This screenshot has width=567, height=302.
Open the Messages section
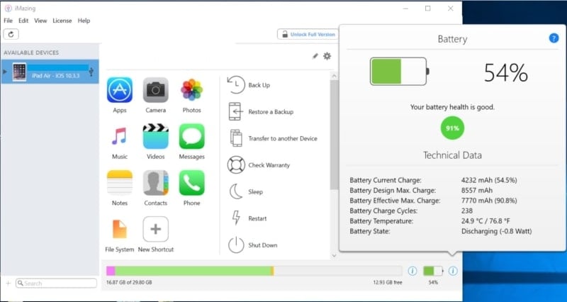[x=191, y=141]
